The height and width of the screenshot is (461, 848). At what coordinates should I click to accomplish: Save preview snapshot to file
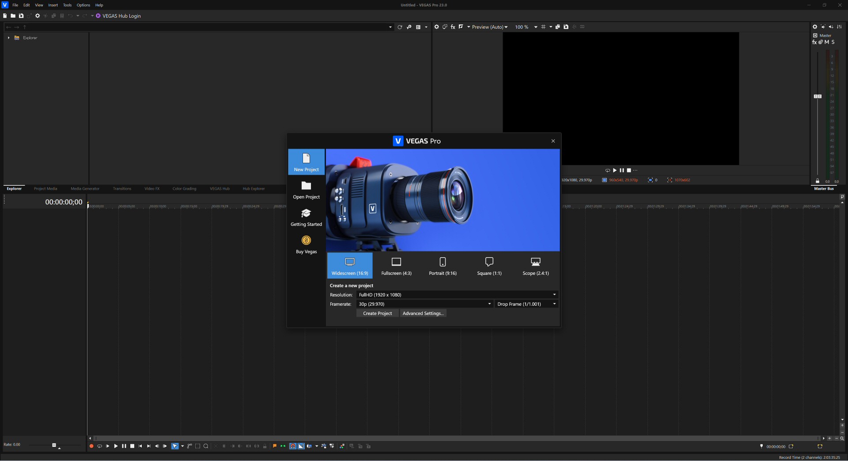pos(566,27)
